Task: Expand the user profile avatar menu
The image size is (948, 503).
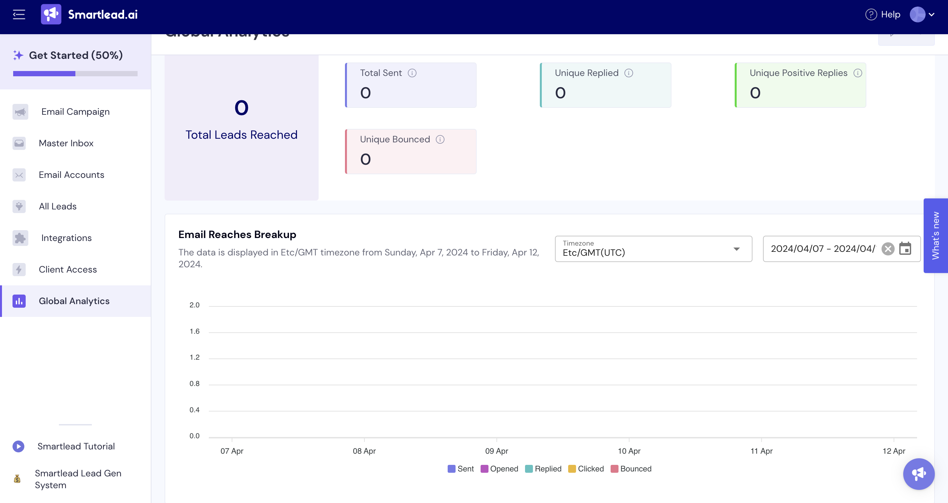Action: pyautogui.click(x=922, y=15)
